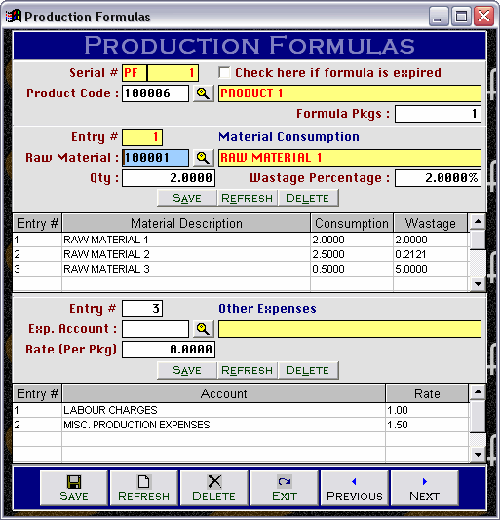Click material grid scroll down arrow

coord(478,284)
